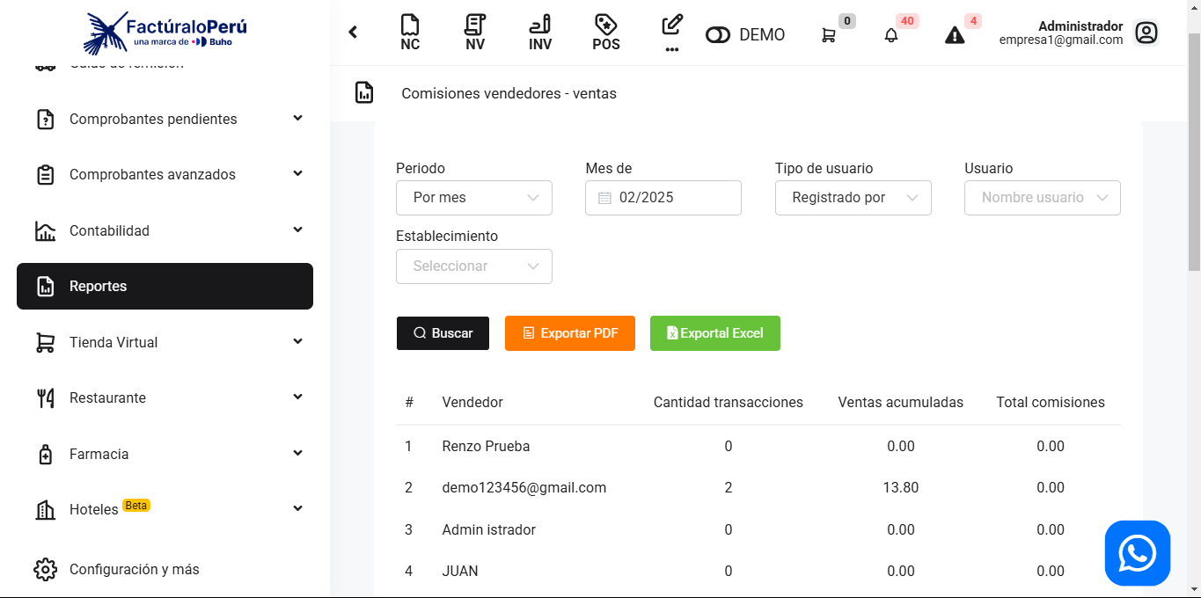Open the NC credit note shortcut
This screenshot has height=598, width=1201.
410,33
